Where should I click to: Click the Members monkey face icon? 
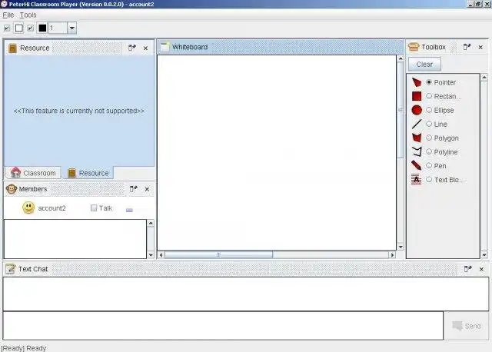point(12,189)
